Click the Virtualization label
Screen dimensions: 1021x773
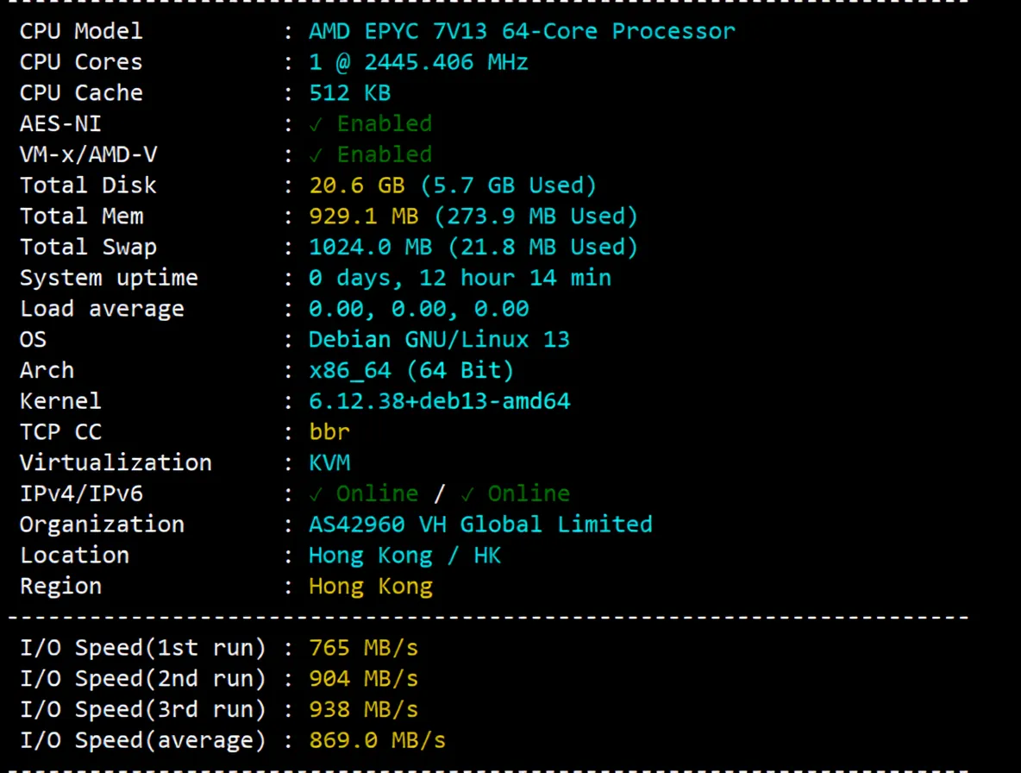coord(116,463)
